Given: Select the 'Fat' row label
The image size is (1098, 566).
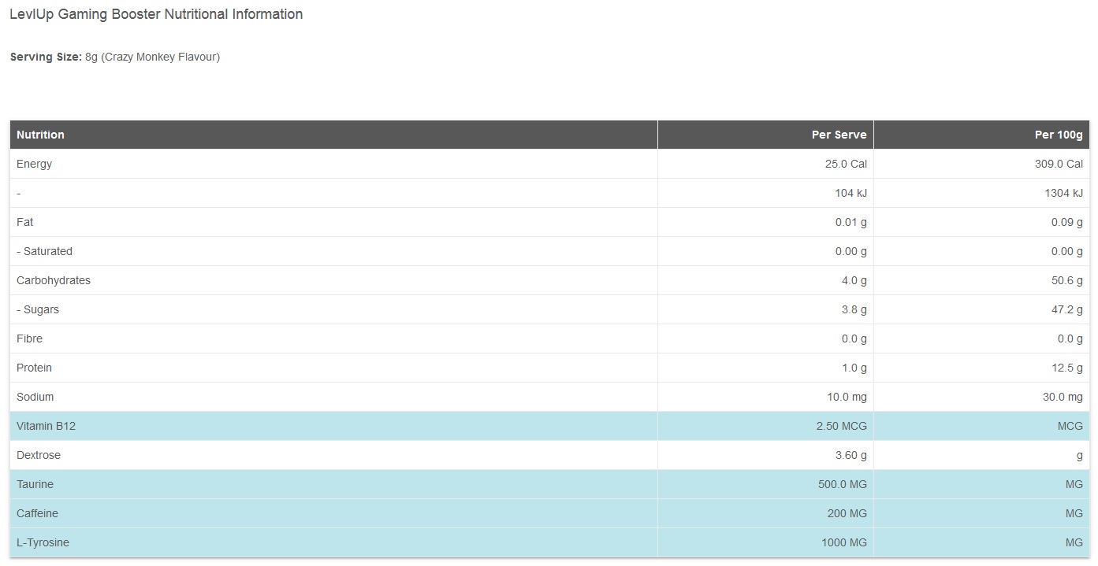Looking at the screenshot, I should (25, 222).
